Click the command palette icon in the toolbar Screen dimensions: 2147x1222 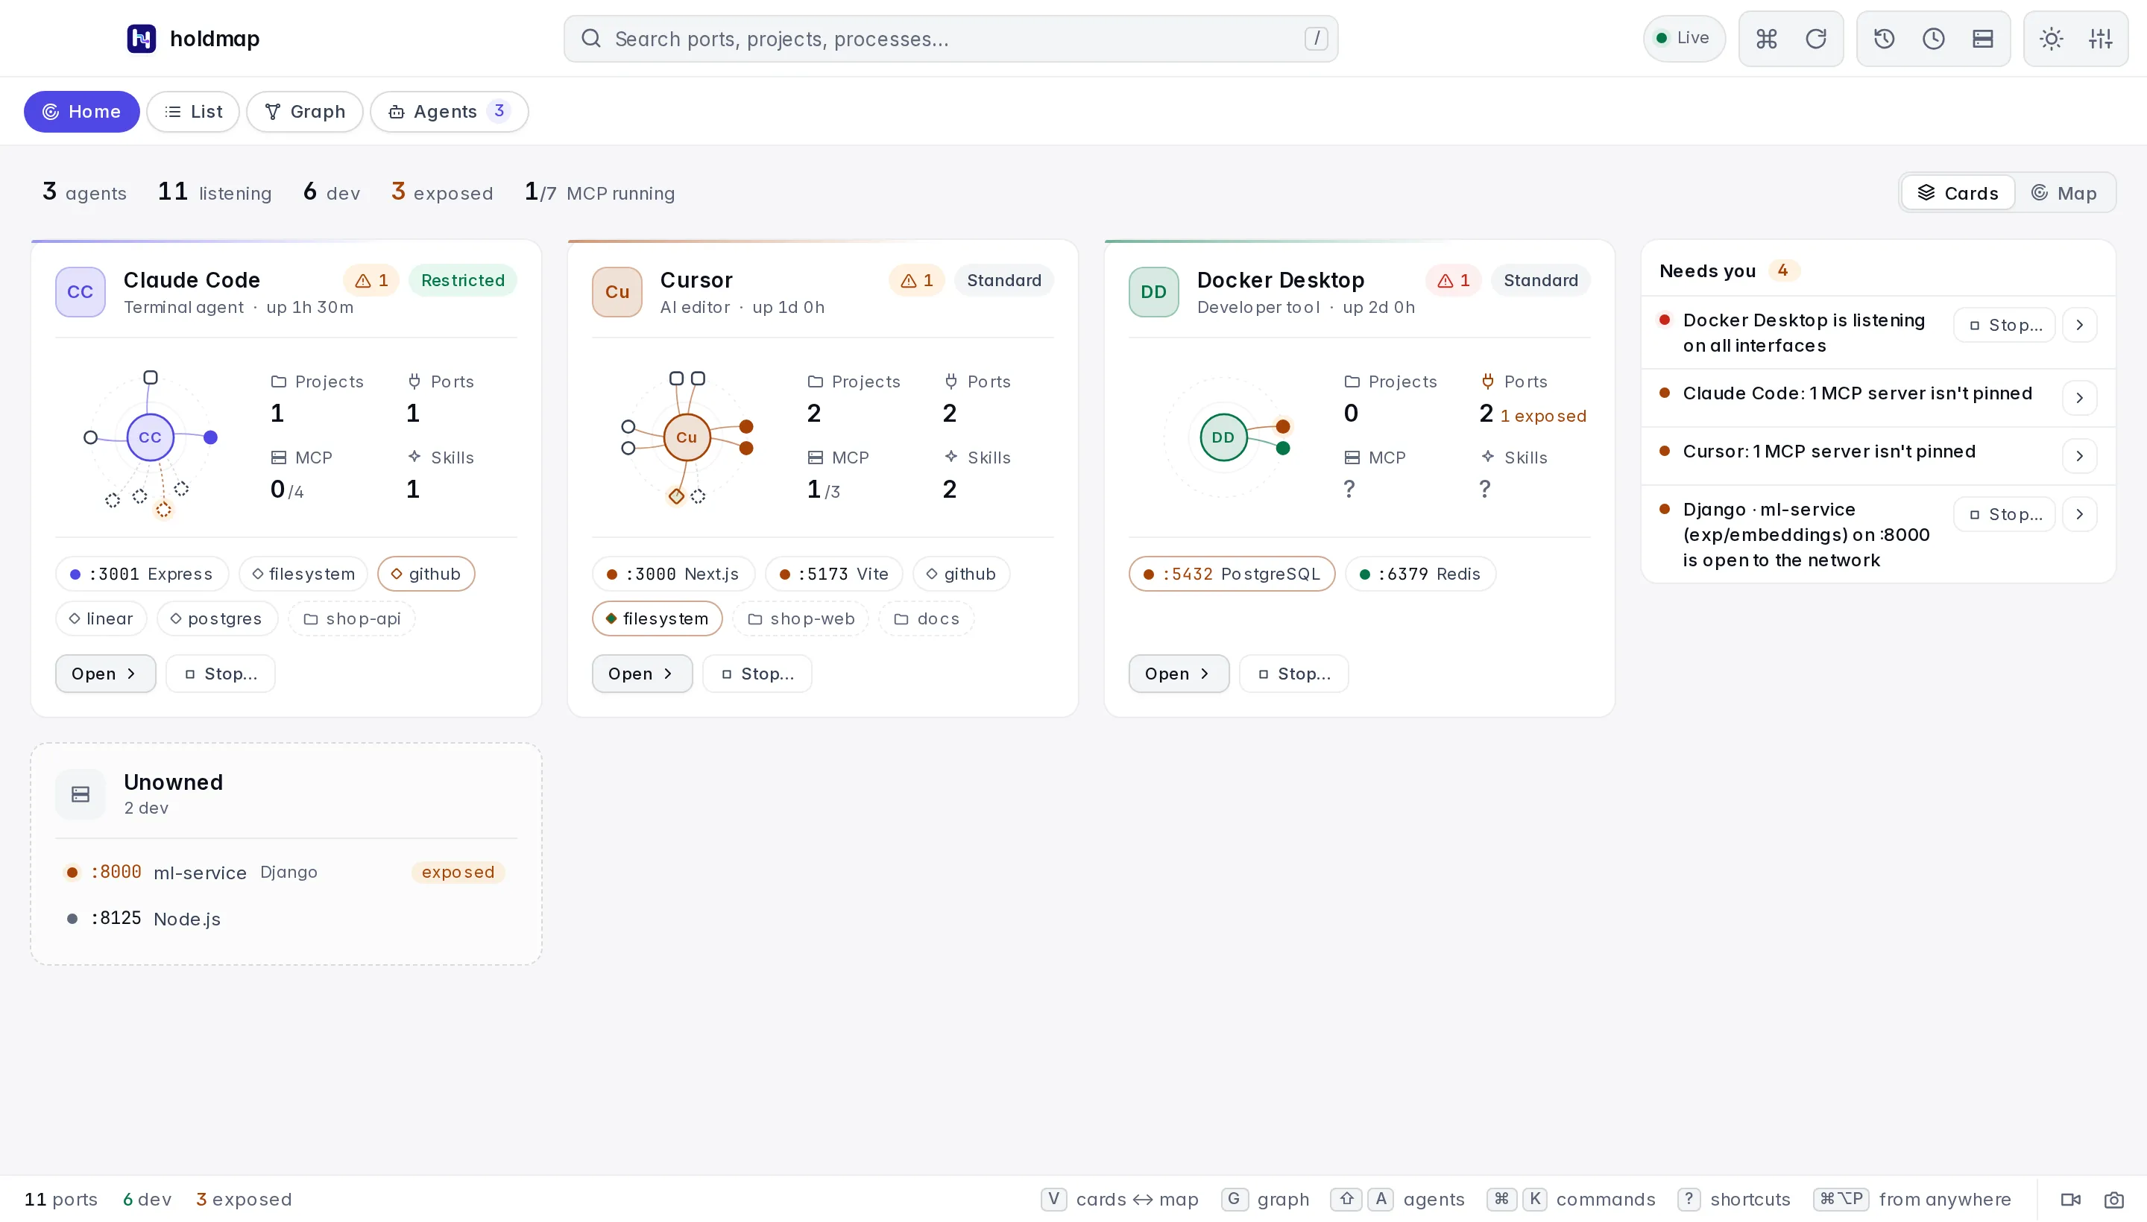pos(1766,39)
